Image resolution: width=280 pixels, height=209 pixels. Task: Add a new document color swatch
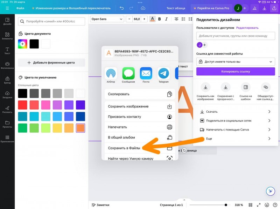point(22,44)
